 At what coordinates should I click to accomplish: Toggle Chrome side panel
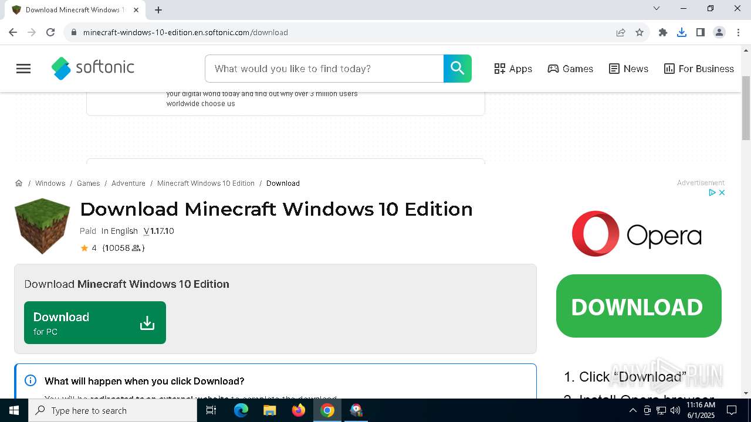[x=701, y=32]
